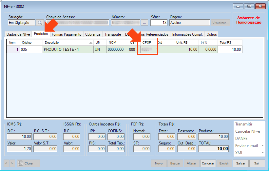269x171 pixels.
Task: Go to next record arrow
Action: pyautogui.click(x=12, y=163)
